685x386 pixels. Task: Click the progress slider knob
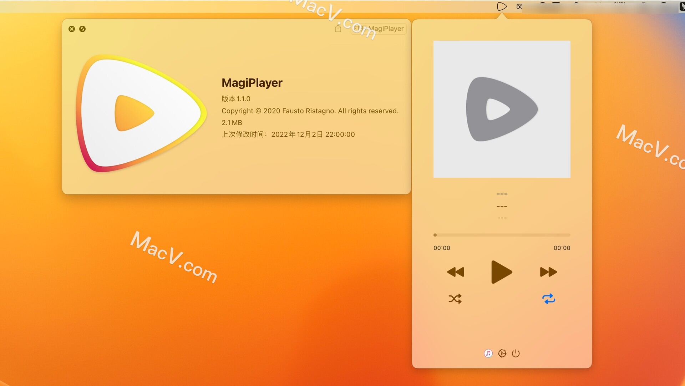coord(435,235)
